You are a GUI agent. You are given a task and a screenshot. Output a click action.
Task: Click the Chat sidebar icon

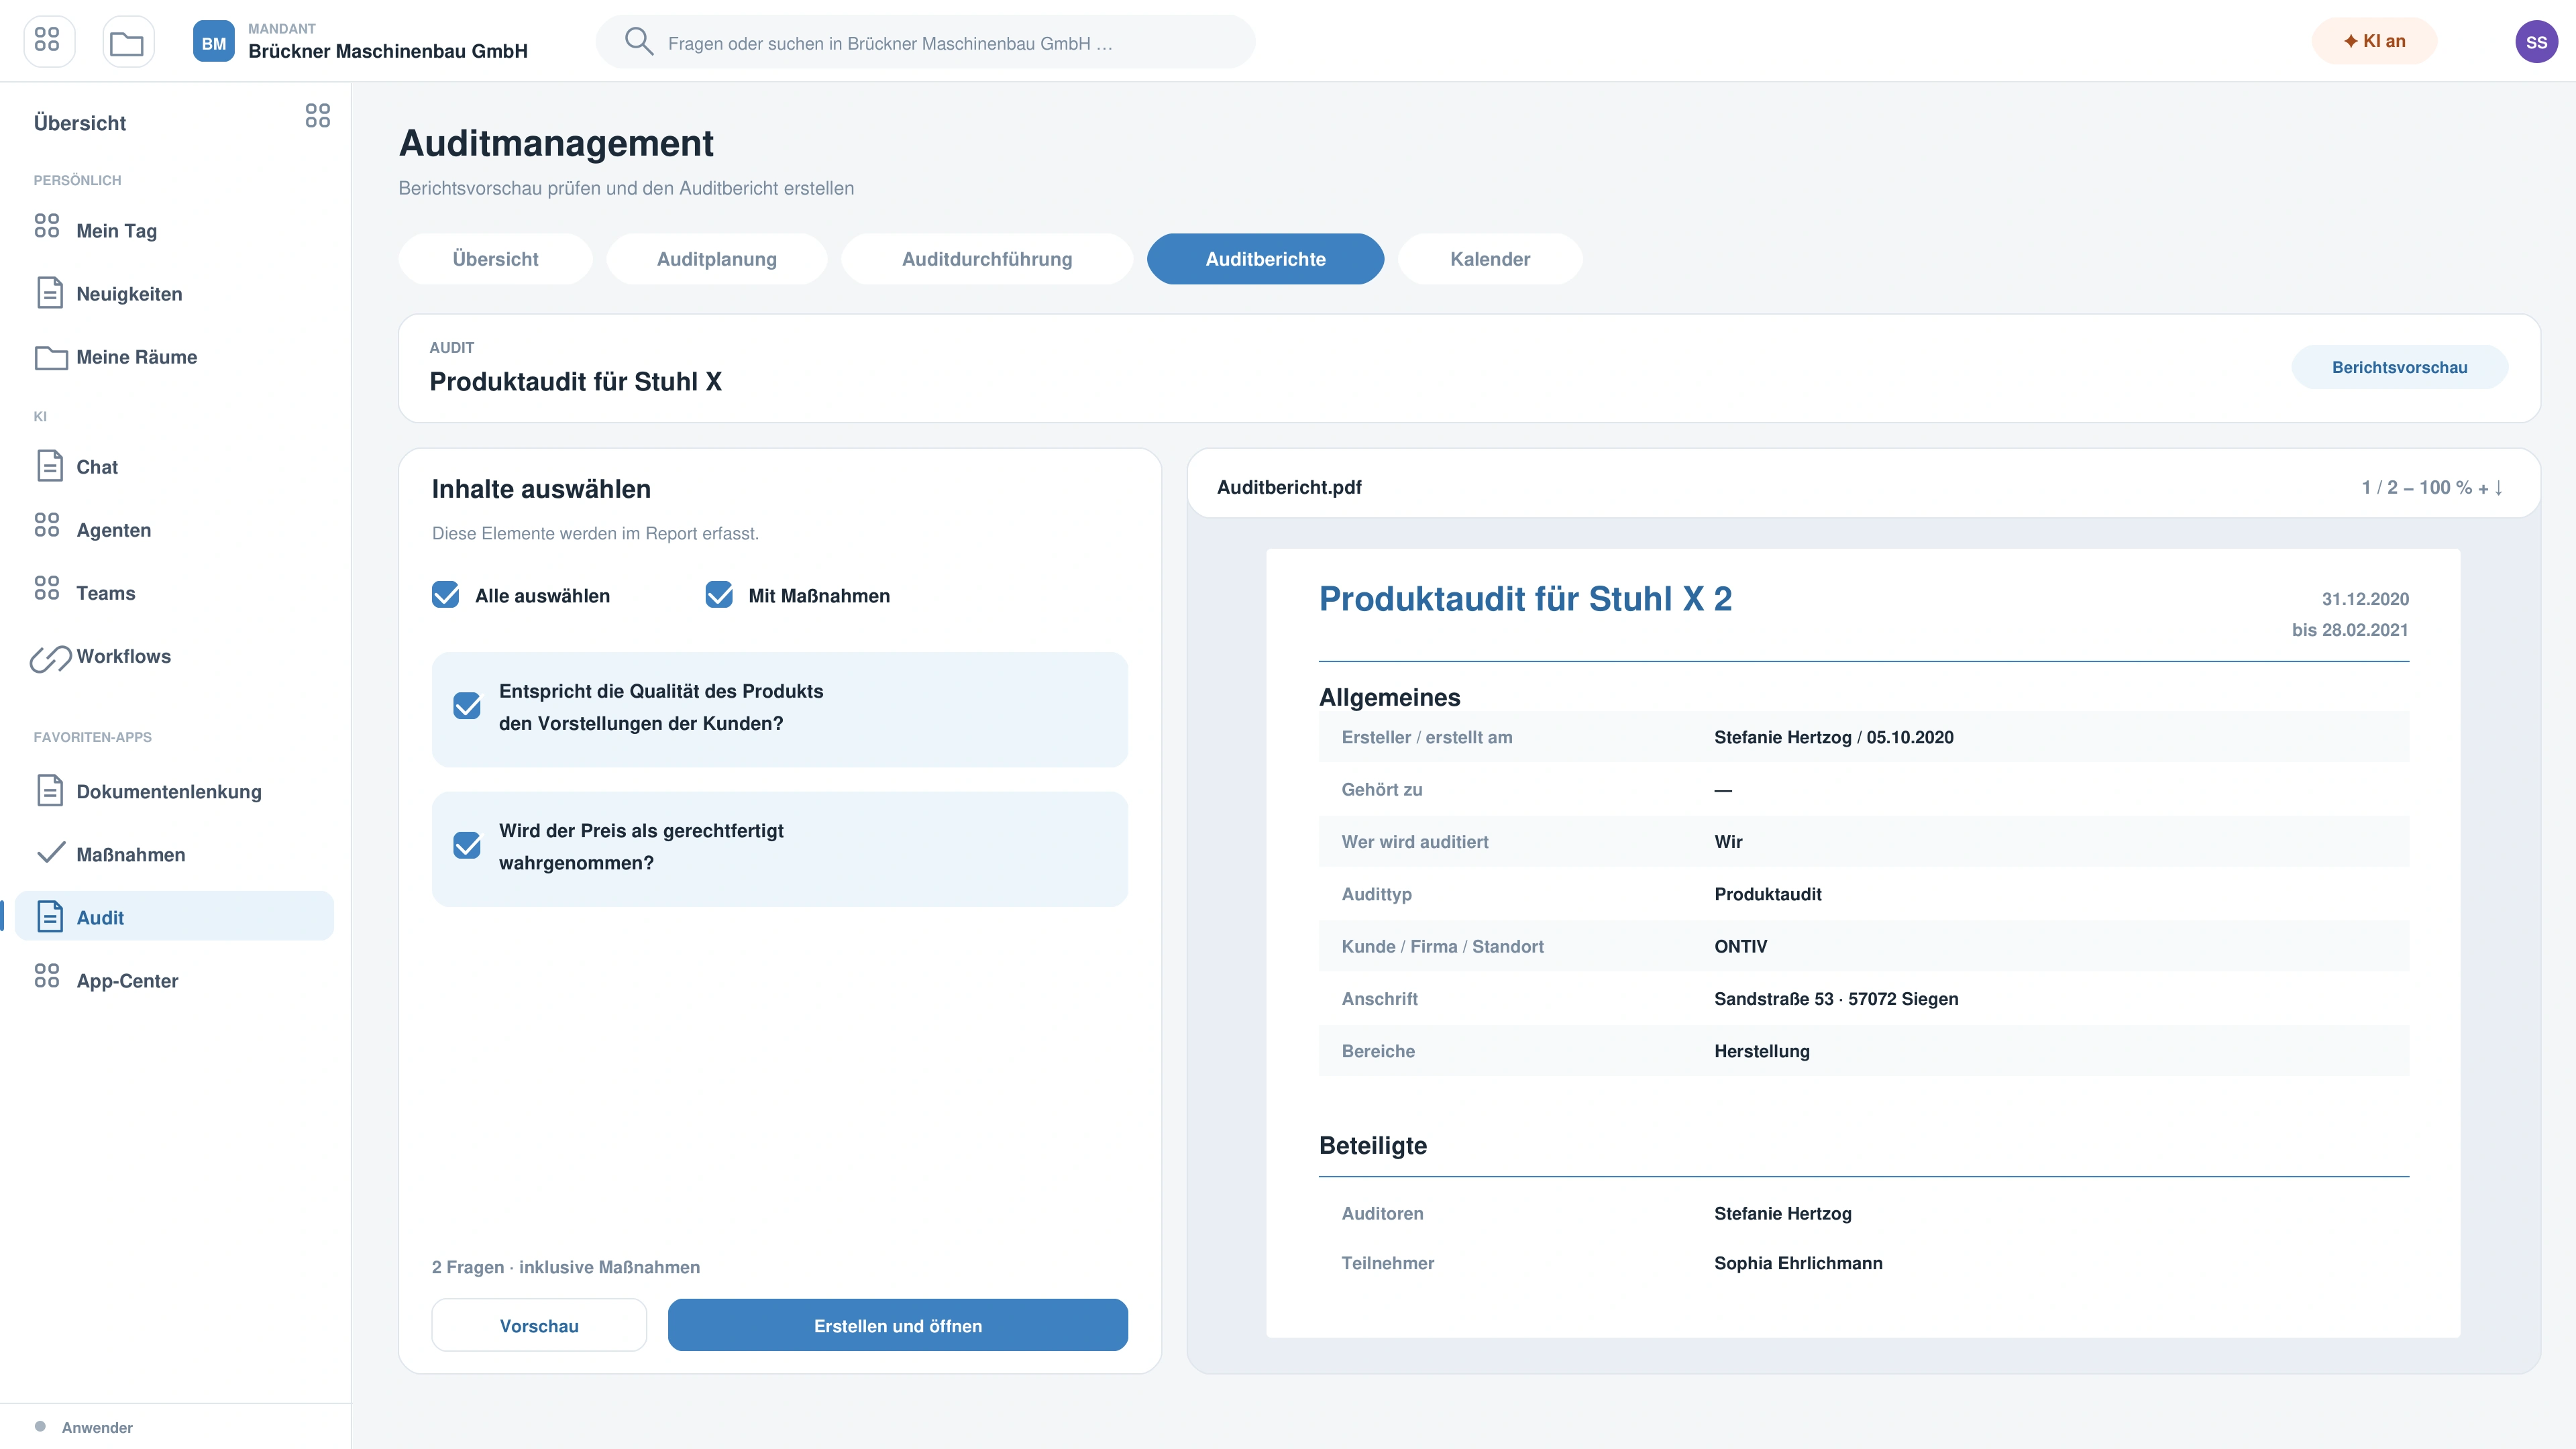pyautogui.click(x=50, y=466)
